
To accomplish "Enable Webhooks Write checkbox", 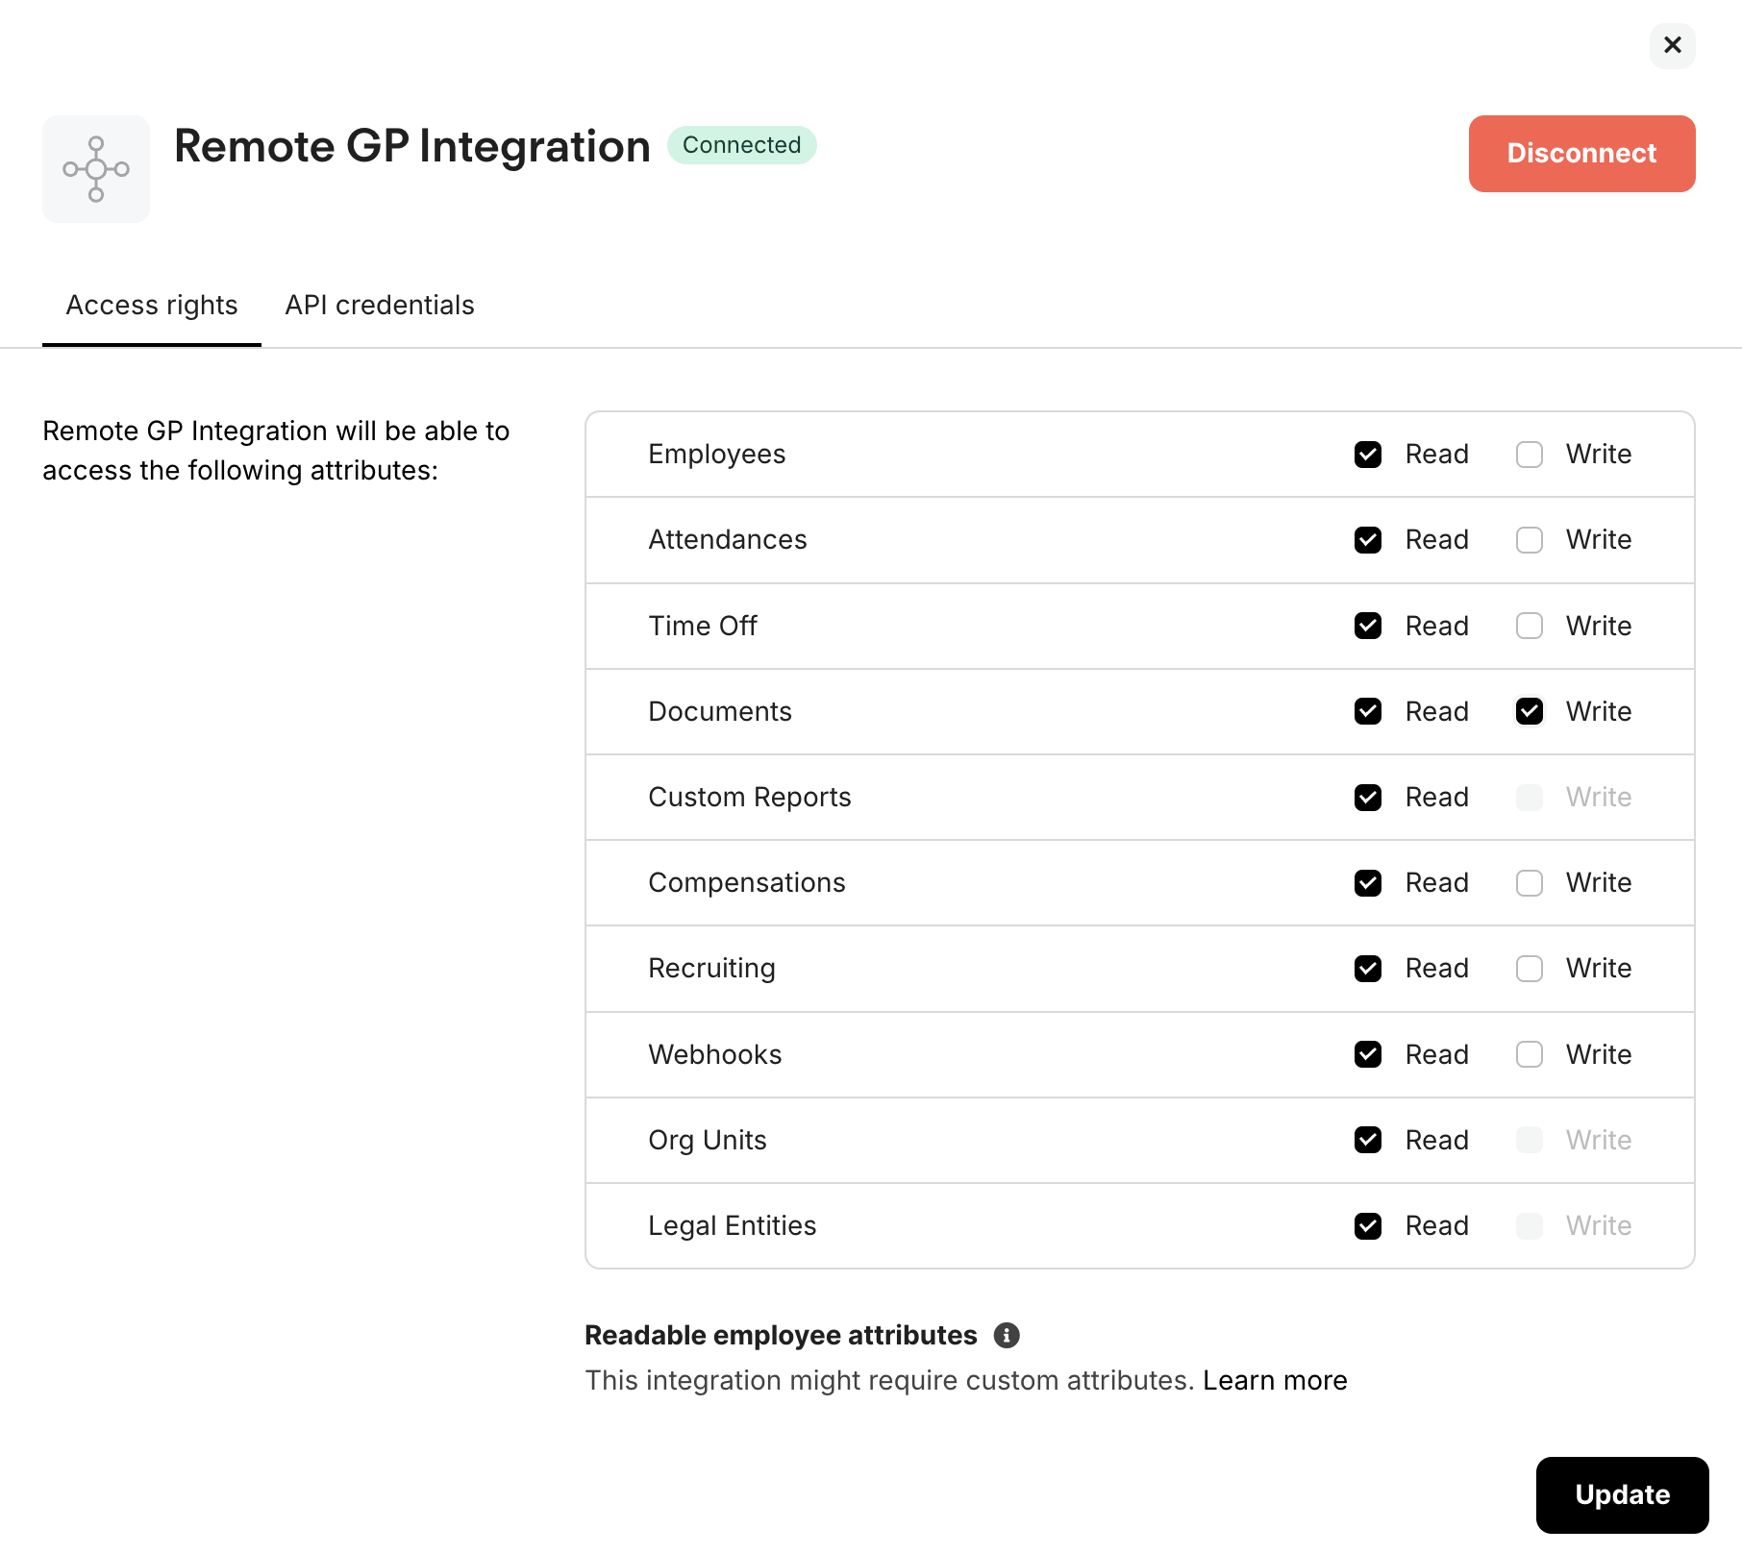I will (1530, 1054).
